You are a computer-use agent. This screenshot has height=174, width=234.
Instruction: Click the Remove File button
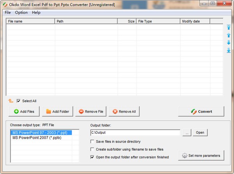point(91,111)
